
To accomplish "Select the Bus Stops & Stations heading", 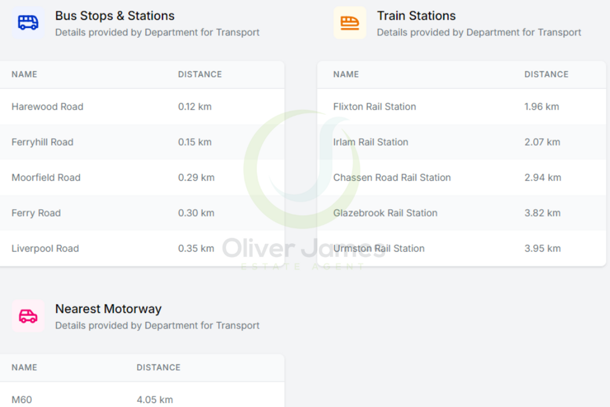I will tap(115, 16).
